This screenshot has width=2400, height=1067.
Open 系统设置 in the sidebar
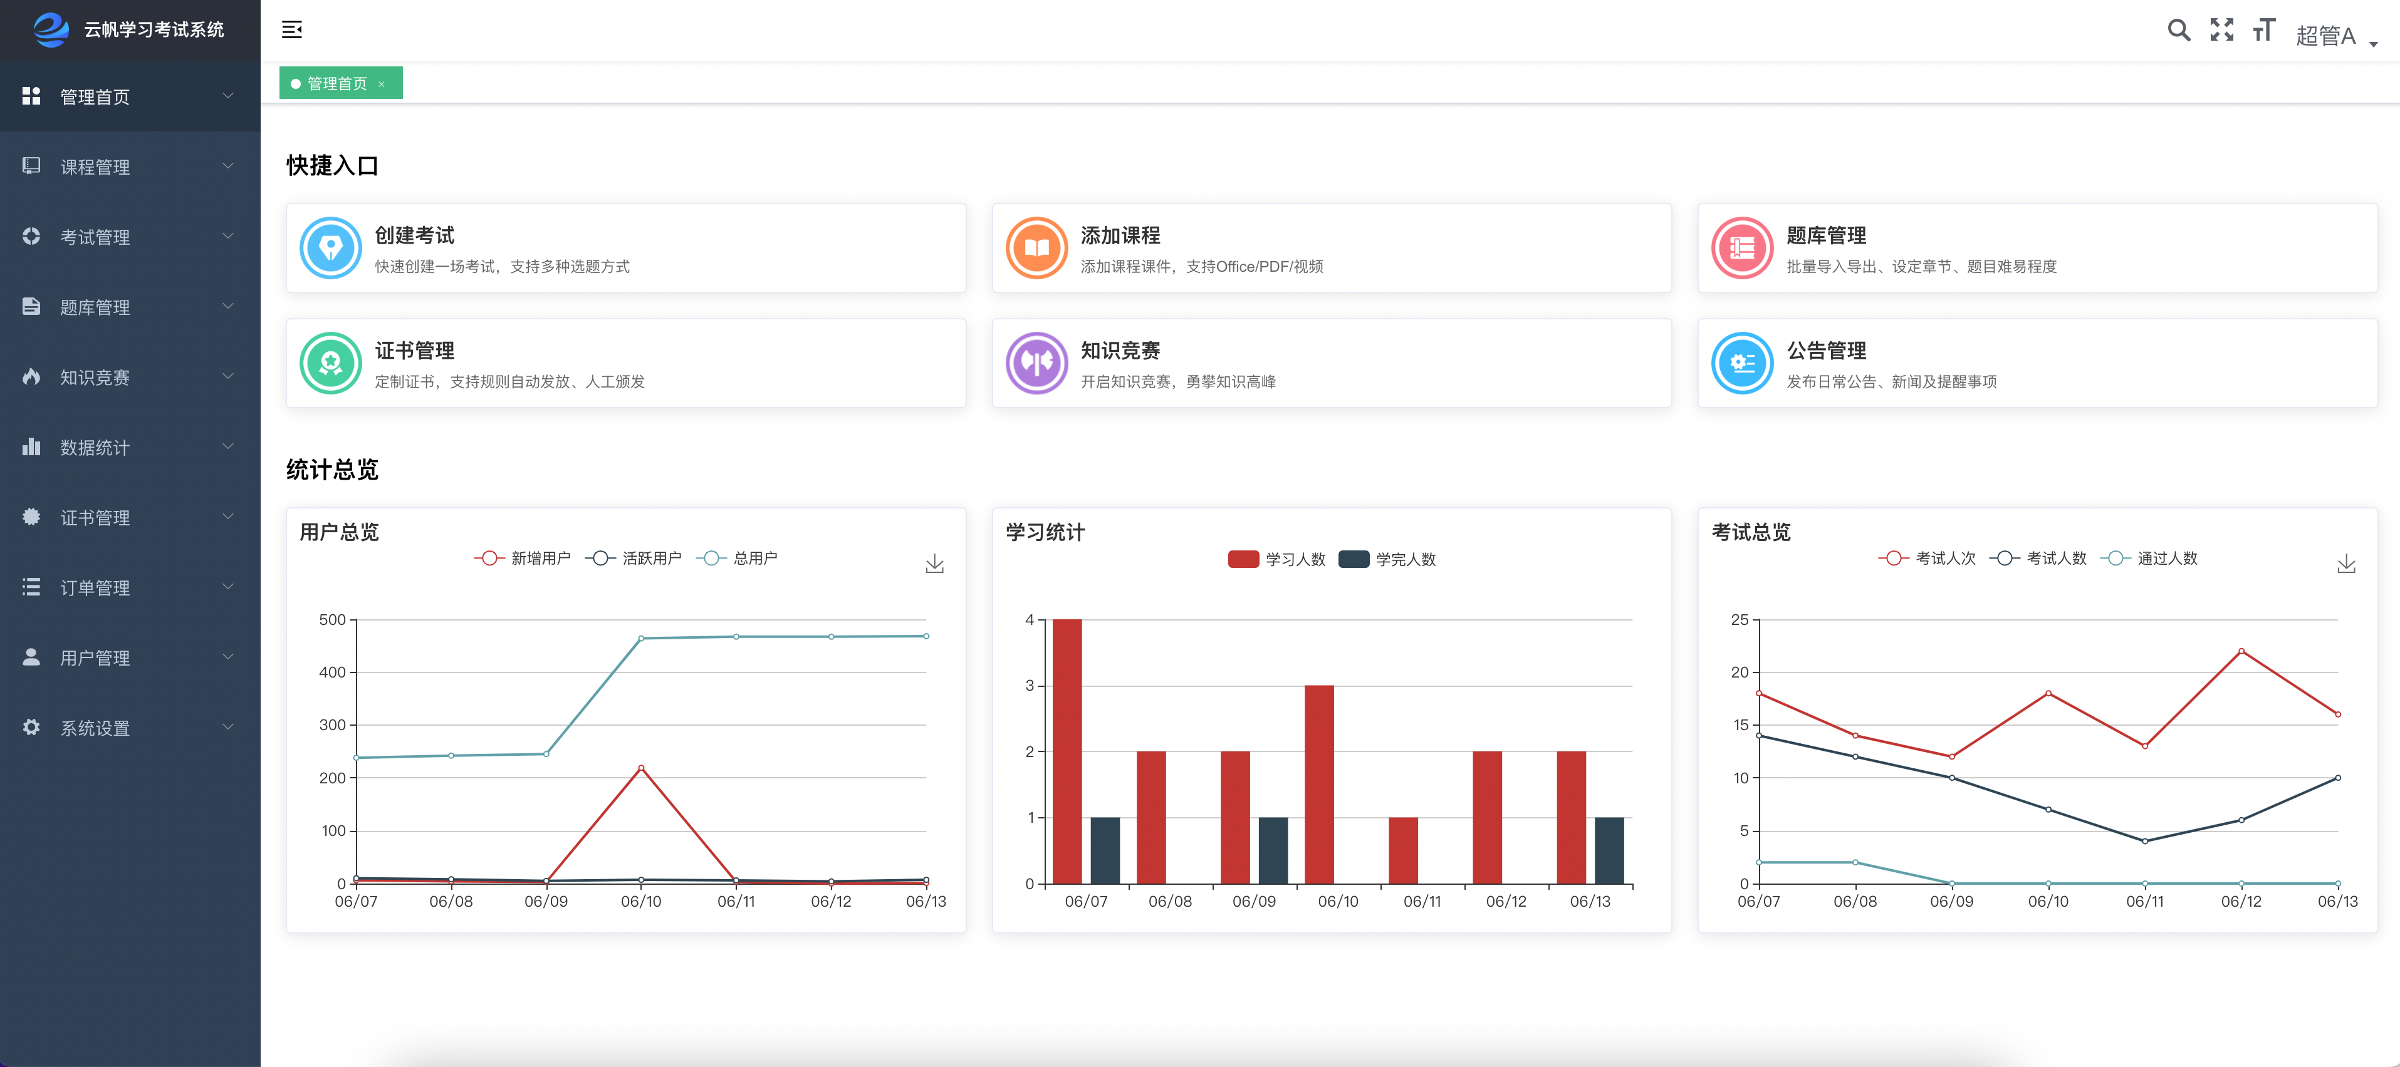click(x=130, y=727)
